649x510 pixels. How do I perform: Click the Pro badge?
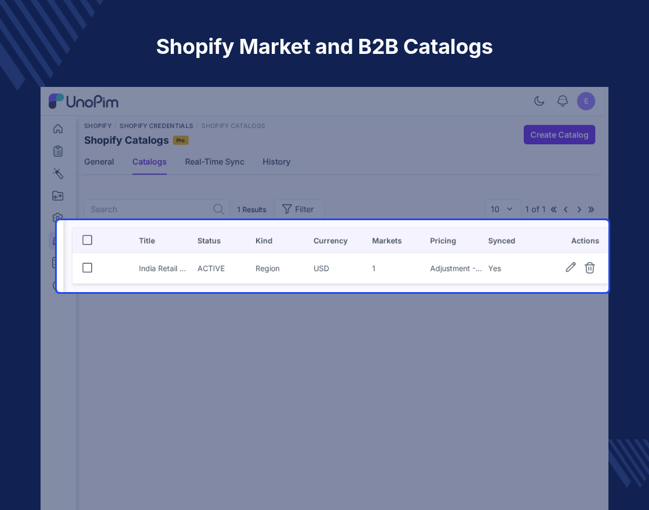click(180, 140)
